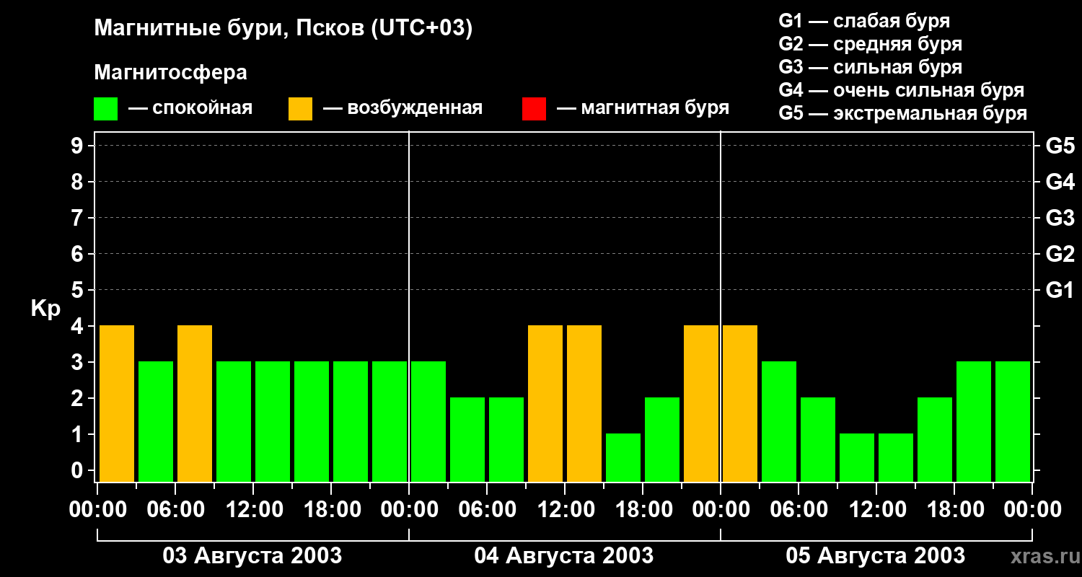Click the right-axis tick label 'G5'
The image size is (1082, 577).
pyautogui.click(x=1060, y=146)
